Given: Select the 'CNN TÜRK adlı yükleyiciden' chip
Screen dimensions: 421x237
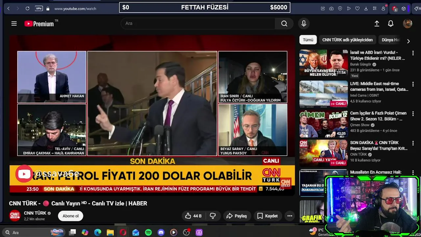Looking at the screenshot, I should pyautogui.click(x=347, y=40).
